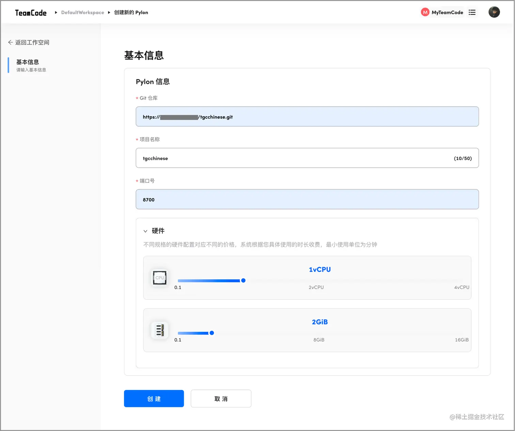Click the memory slider handle

point(212,333)
